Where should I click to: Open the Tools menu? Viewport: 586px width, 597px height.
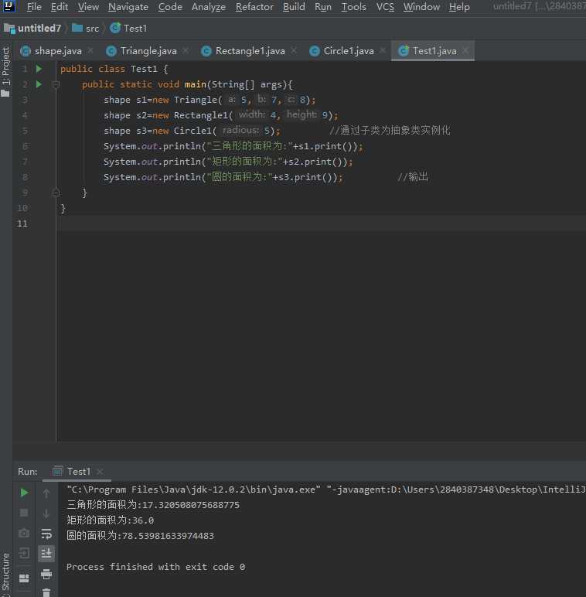coord(353,7)
